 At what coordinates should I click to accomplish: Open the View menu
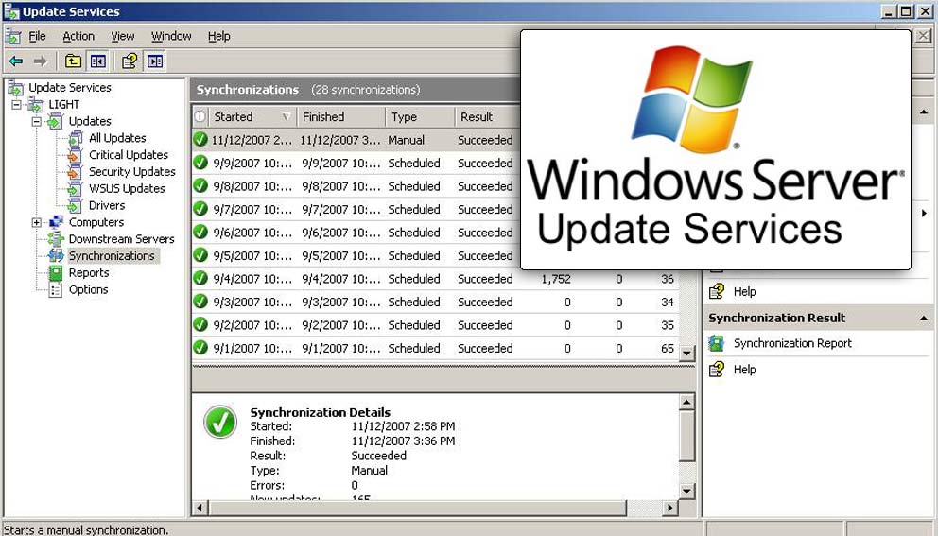(123, 36)
